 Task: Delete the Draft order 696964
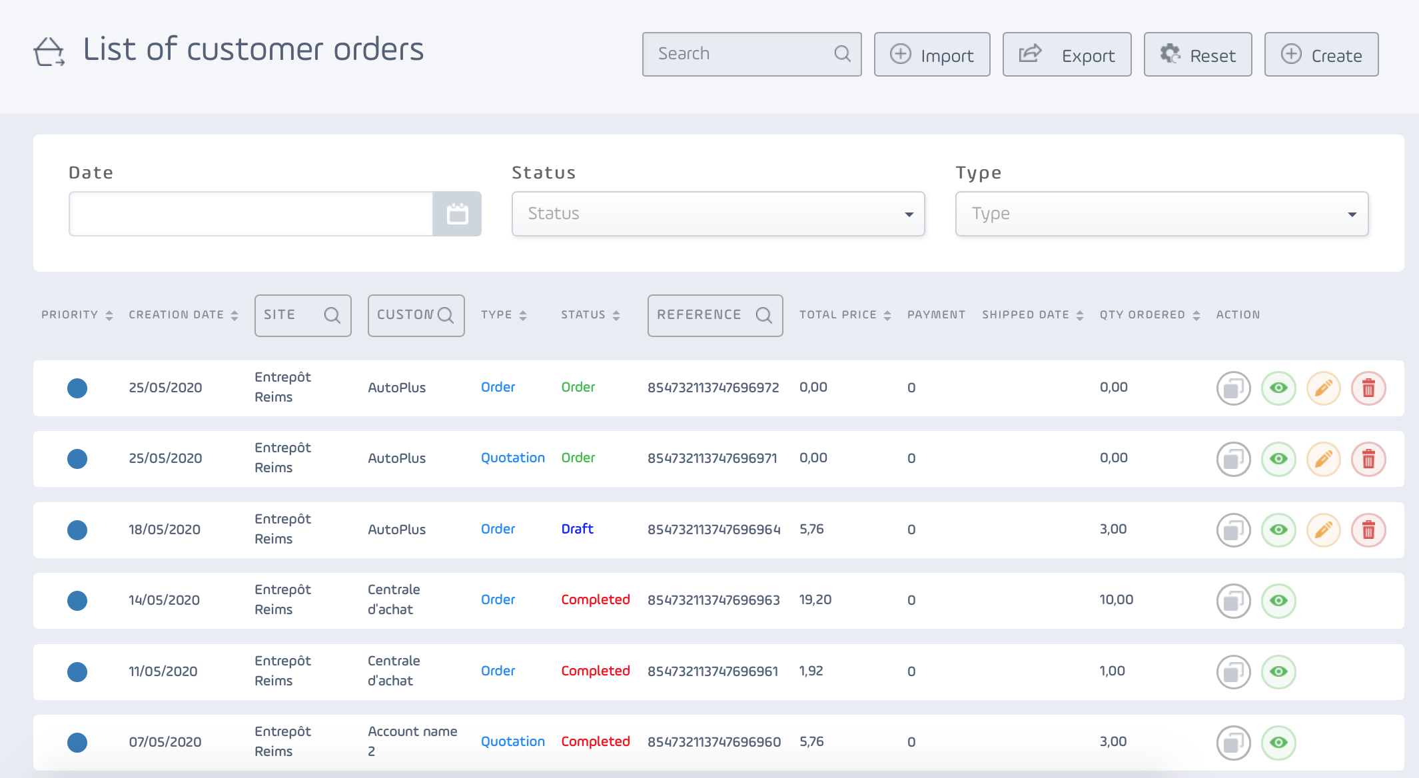pyautogui.click(x=1368, y=530)
